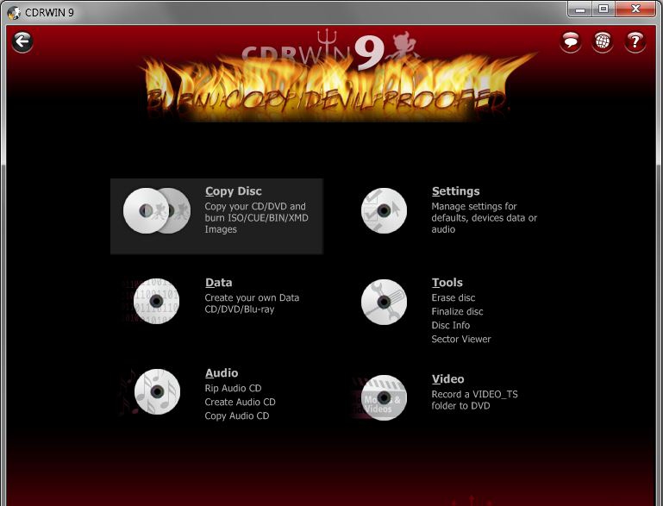Click 'Manage settings for defaults' description

click(x=485, y=218)
